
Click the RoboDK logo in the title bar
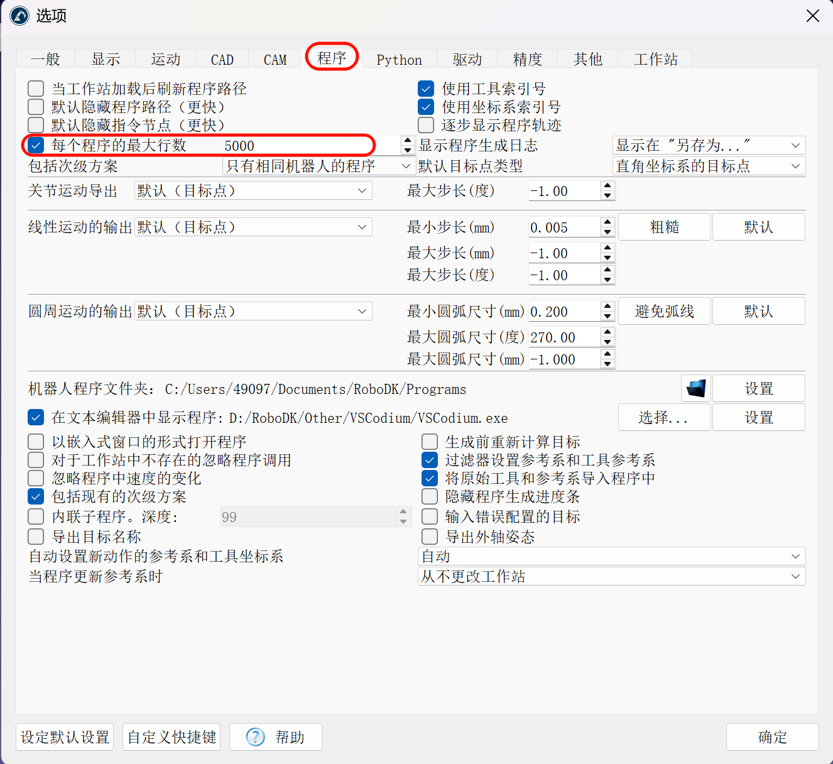point(19,16)
